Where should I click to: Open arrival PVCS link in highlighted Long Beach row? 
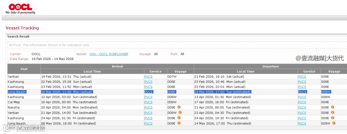(x=148, y=92)
